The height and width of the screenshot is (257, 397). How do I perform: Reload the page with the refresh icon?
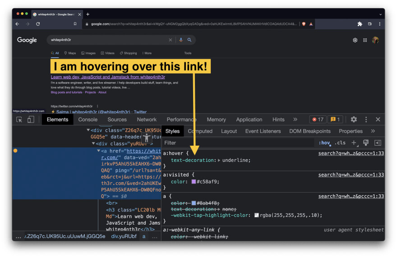tap(38, 24)
